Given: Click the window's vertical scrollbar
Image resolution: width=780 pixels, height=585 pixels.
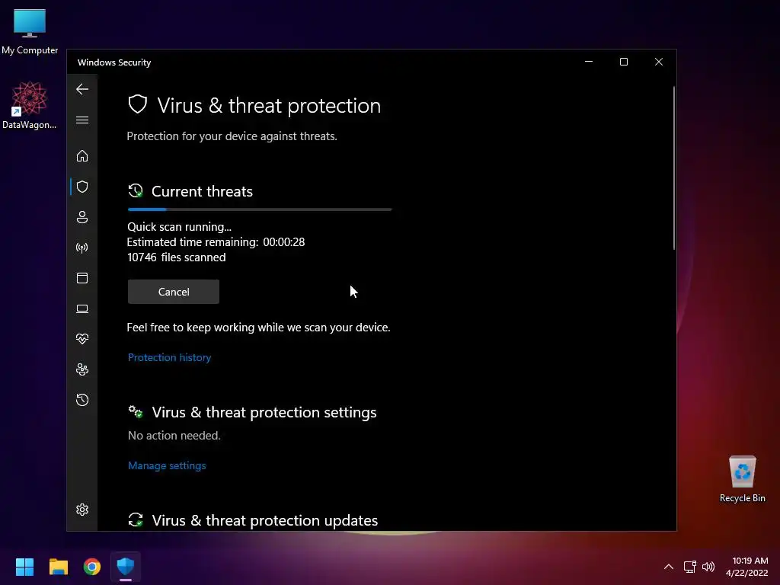Looking at the screenshot, I should coord(674,168).
